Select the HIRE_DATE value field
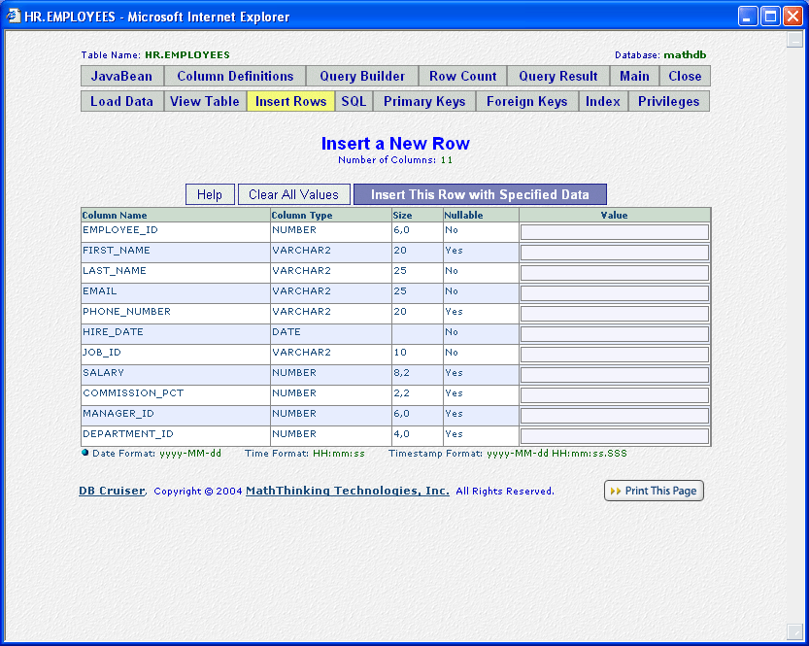This screenshot has width=809, height=646. [x=615, y=334]
